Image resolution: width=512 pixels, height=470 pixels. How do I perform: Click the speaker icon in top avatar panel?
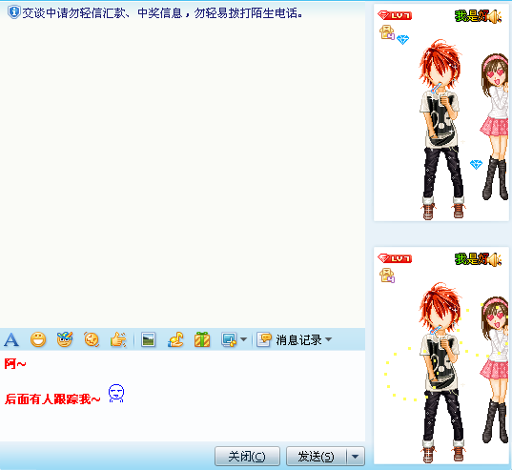495,16
